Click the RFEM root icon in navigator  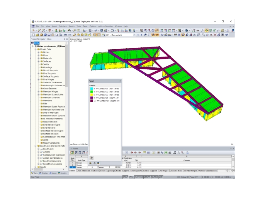pos(32,43)
